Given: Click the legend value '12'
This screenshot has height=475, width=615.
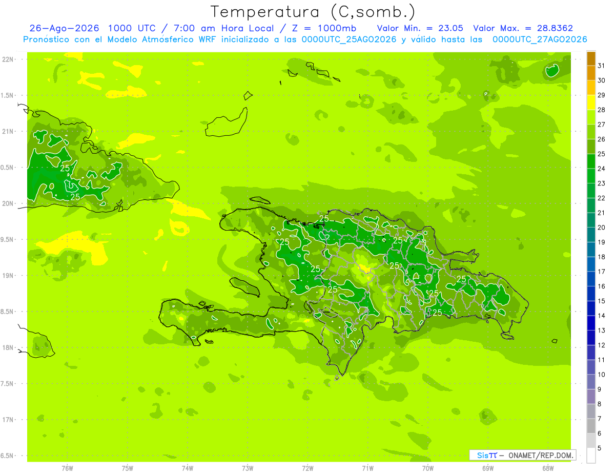Looking at the screenshot, I should tap(602, 345).
